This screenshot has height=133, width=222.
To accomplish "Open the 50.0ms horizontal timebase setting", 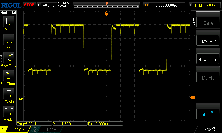I will click(x=47, y=5).
